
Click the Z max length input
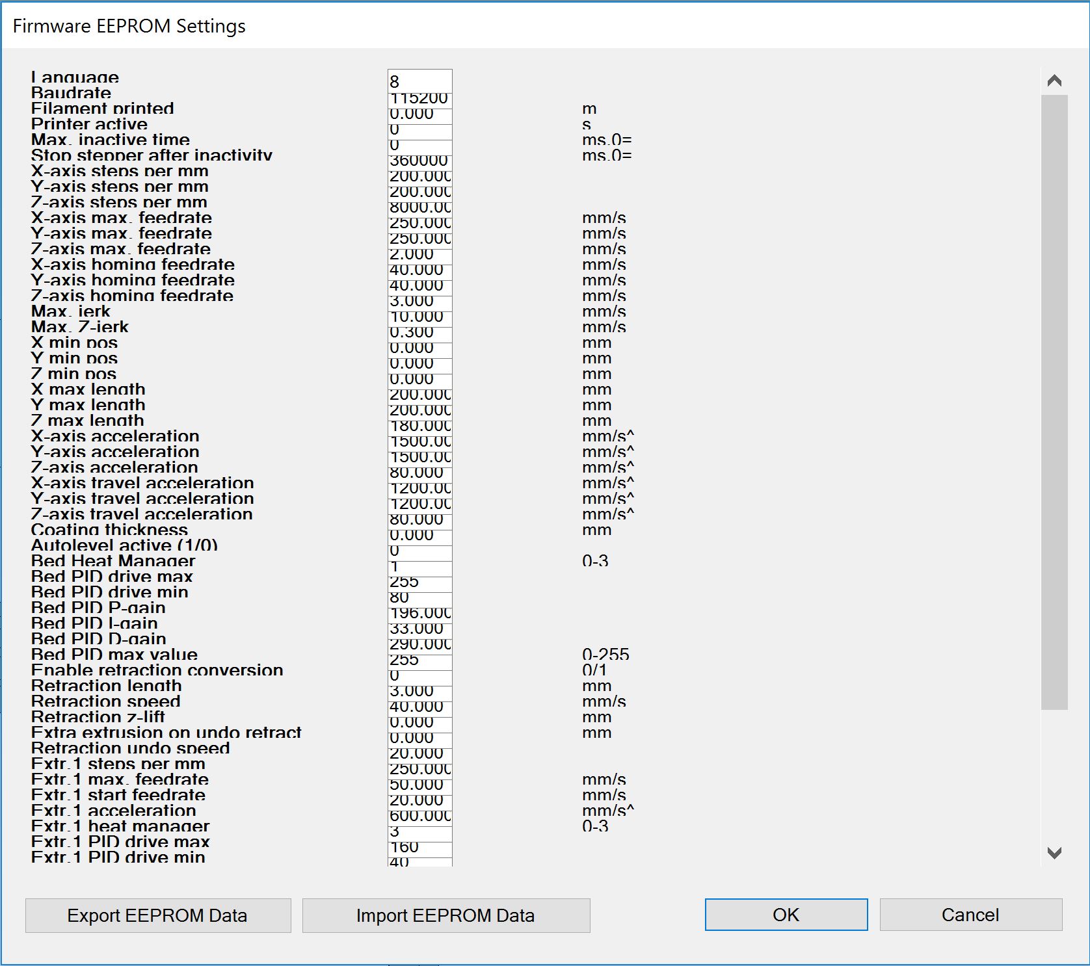[x=419, y=426]
